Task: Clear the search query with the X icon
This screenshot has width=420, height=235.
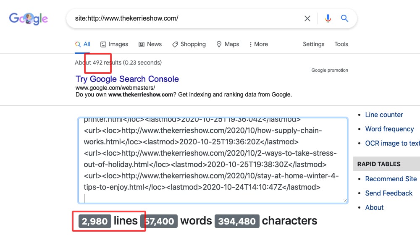Action: 307,18
